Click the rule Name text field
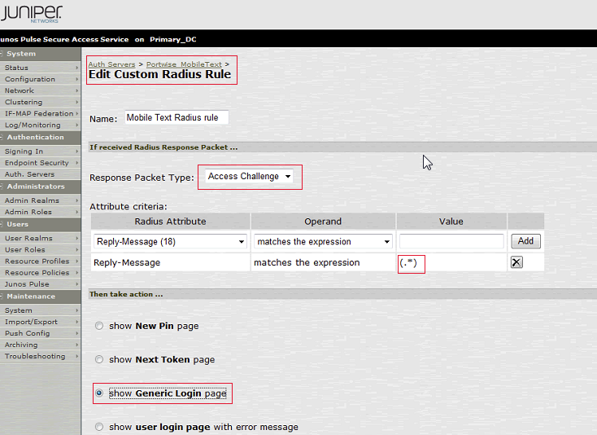 [x=176, y=117]
